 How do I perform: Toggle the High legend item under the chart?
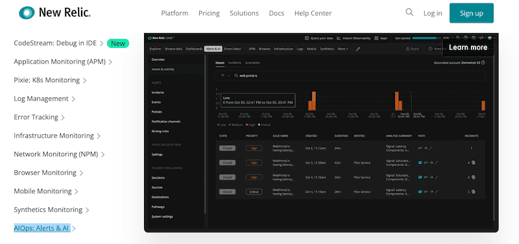click(x=250, y=125)
